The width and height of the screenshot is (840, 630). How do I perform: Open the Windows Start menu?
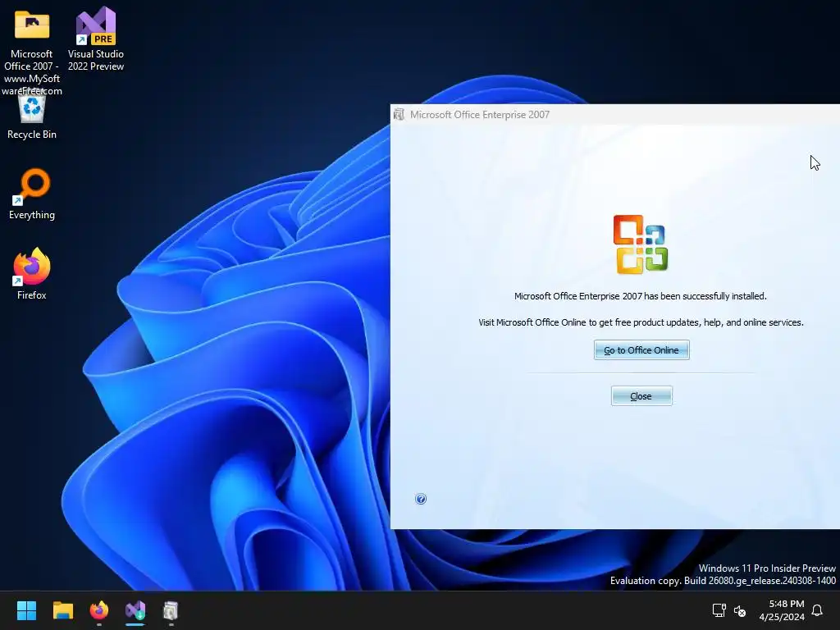click(x=26, y=610)
